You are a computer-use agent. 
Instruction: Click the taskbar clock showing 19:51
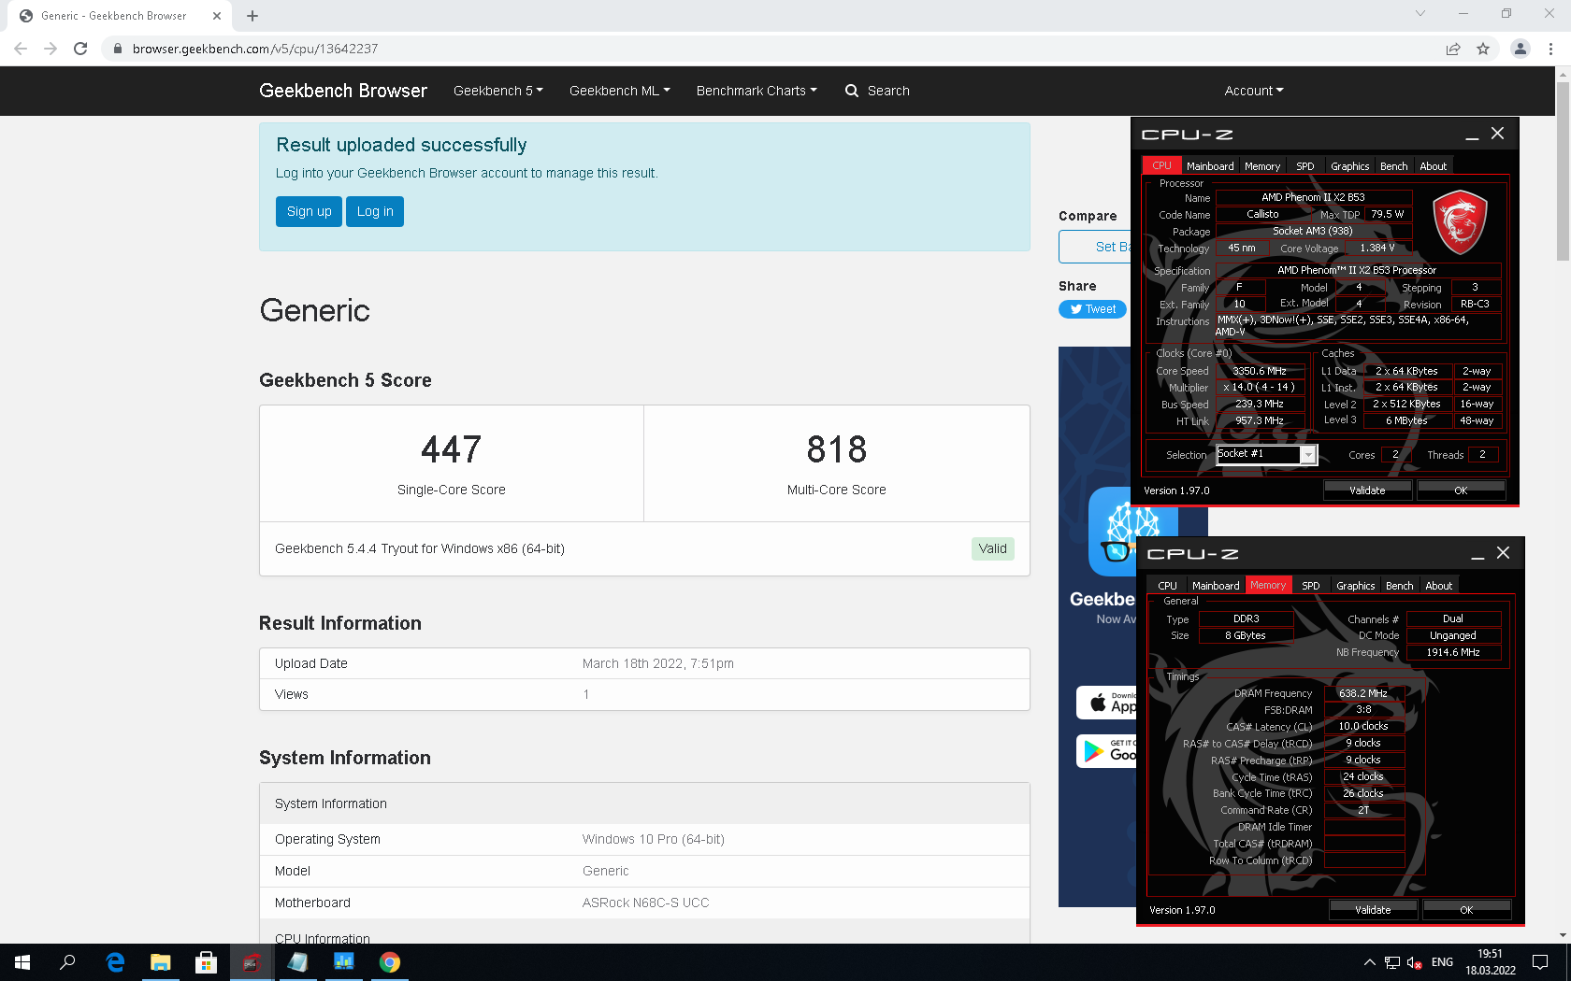click(1491, 962)
